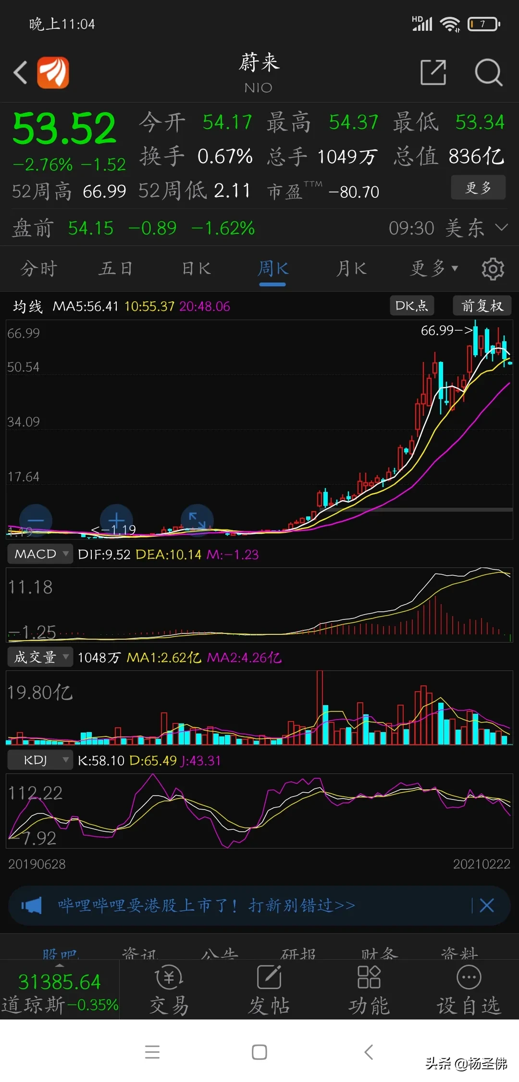Screen dimensions: 519x1082
Task: Tap the 66.99 high marker on chart
Action: pos(447,330)
